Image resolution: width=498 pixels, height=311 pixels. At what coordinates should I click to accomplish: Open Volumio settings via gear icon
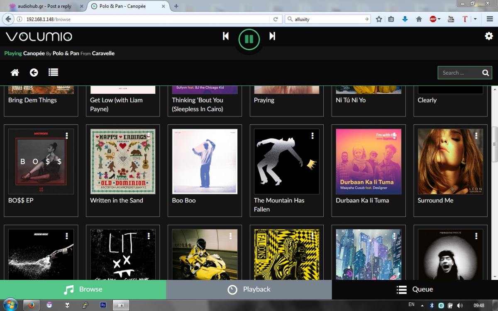coord(489,36)
